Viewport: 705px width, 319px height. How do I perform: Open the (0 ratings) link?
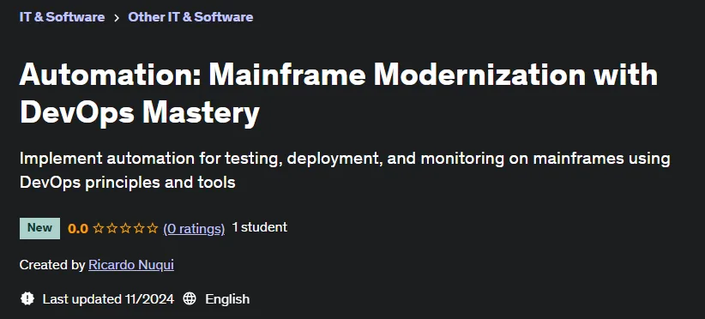coord(194,229)
